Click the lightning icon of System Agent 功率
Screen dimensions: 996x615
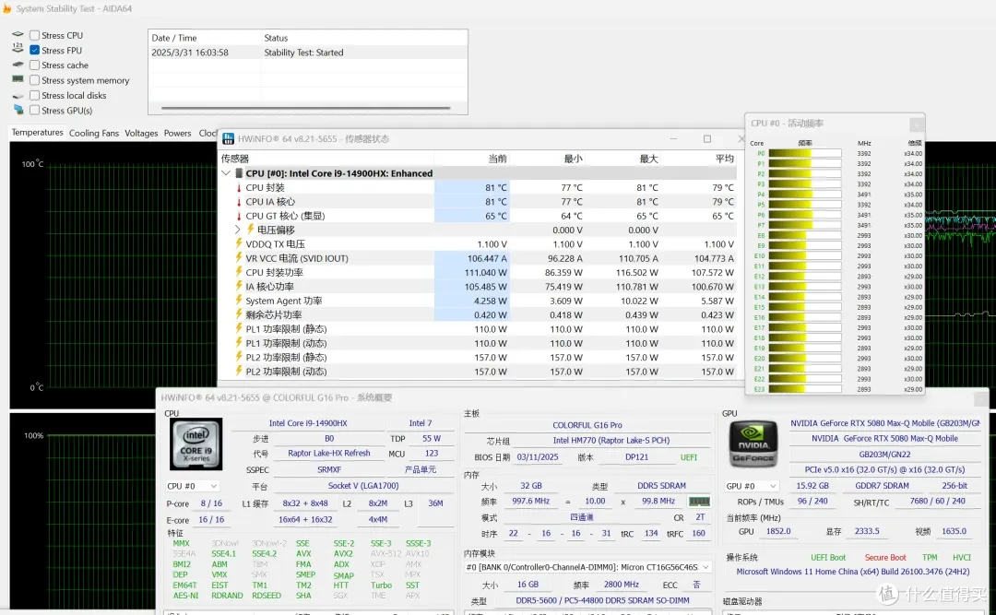[239, 300]
